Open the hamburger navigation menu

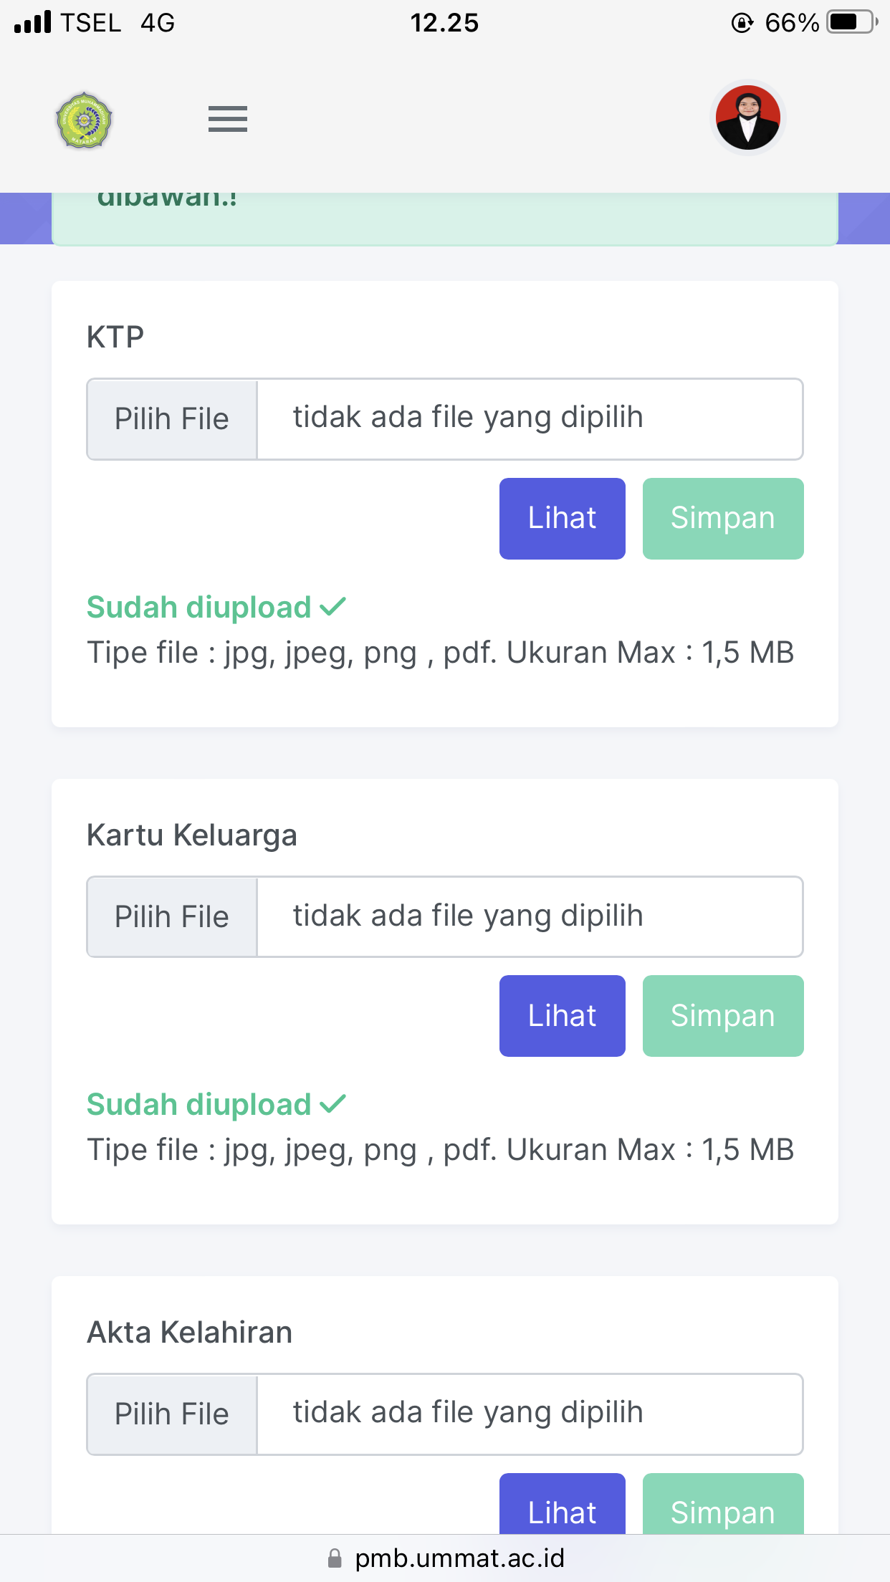(x=227, y=119)
